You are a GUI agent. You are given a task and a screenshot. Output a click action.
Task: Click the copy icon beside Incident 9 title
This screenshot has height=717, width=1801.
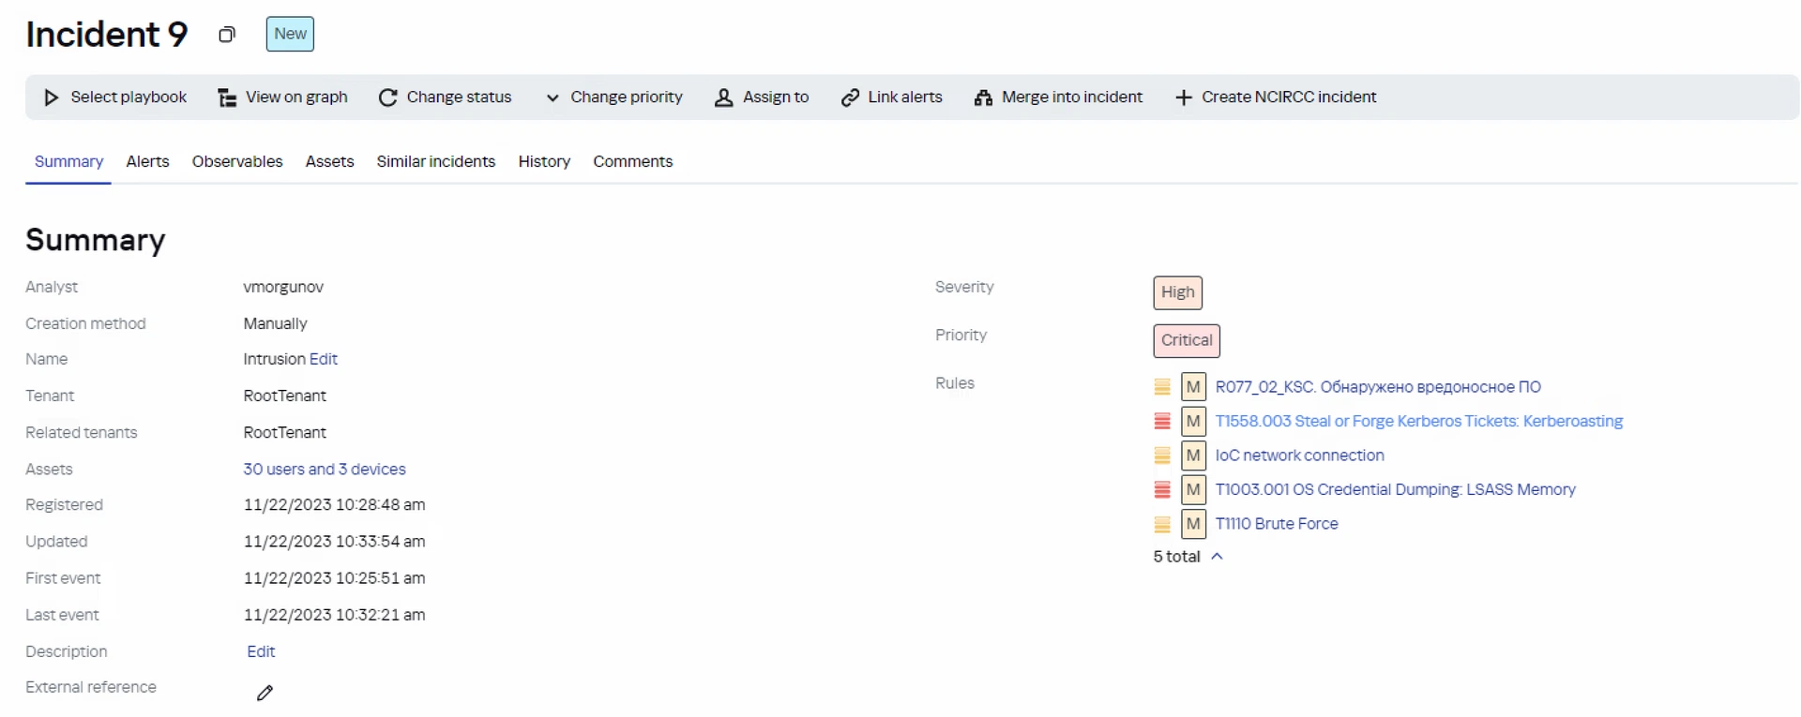pyautogui.click(x=226, y=35)
